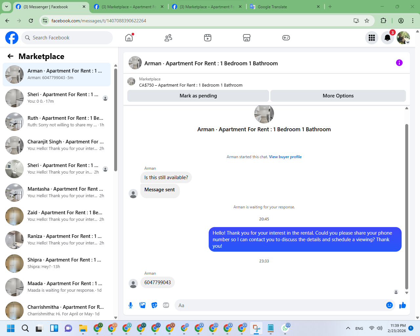This screenshot has width=420, height=336.
Task: Click the listing thumbnail in chat header
Action: point(135,63)
